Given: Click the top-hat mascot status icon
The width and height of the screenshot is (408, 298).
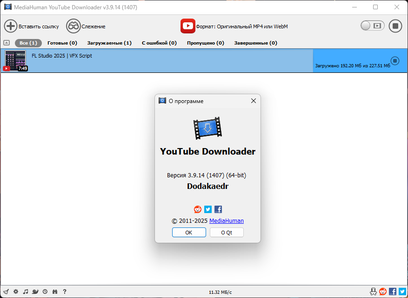Looking at the screenshot, I should (x=373, y=292).
